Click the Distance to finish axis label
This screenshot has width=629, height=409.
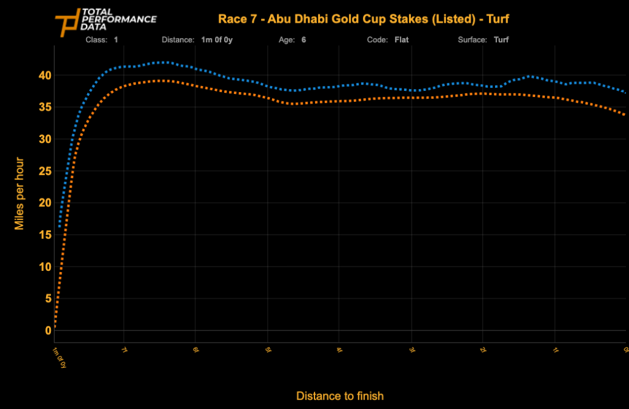340,396
